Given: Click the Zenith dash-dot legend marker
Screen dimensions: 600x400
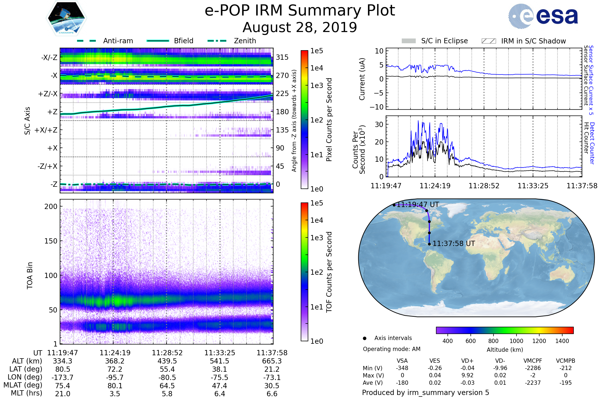Looking at the screenshot, I should (x=217, y=41).
